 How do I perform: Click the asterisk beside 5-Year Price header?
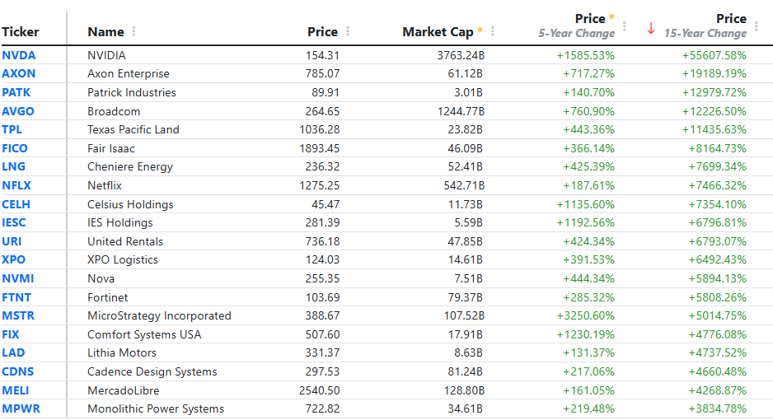pos(611,17)
